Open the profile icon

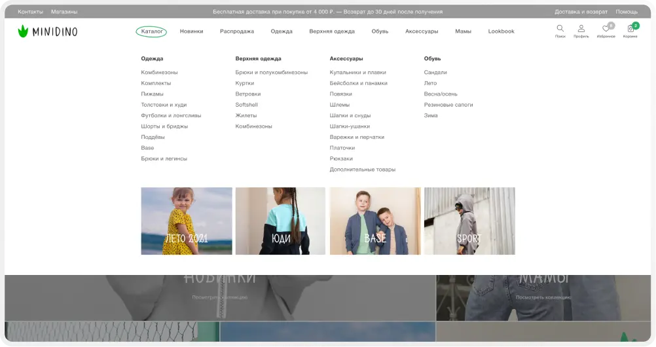[x=581, y=29]
